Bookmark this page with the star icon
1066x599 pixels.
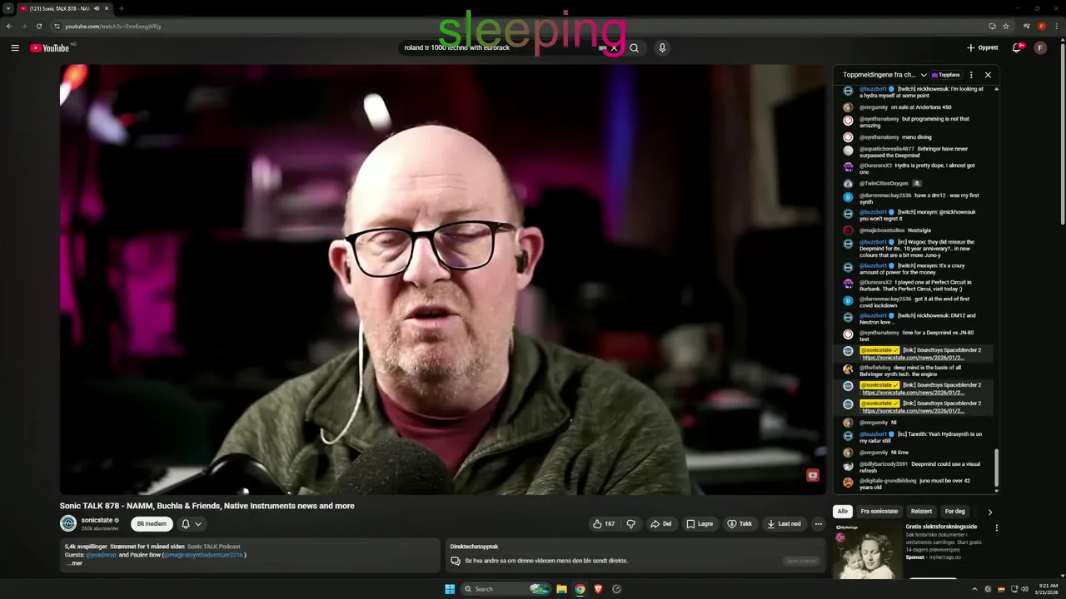click(1006, 26)
